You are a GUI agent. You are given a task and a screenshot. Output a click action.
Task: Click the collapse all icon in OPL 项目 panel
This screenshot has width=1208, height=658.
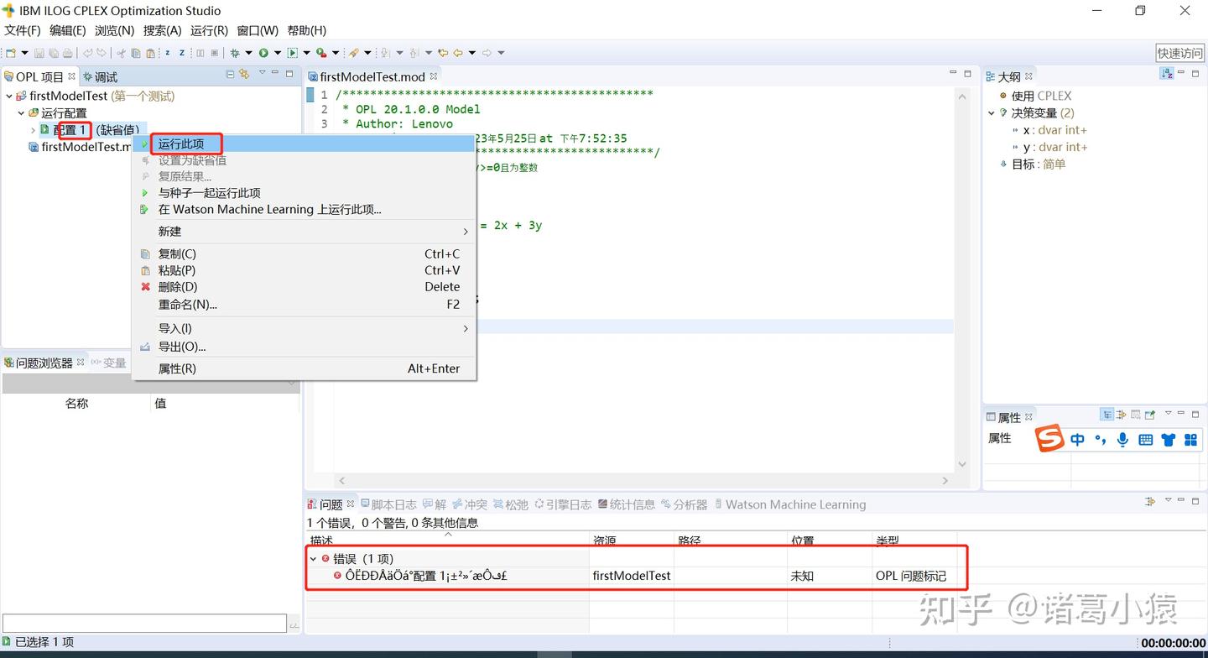tap(230, 74)
